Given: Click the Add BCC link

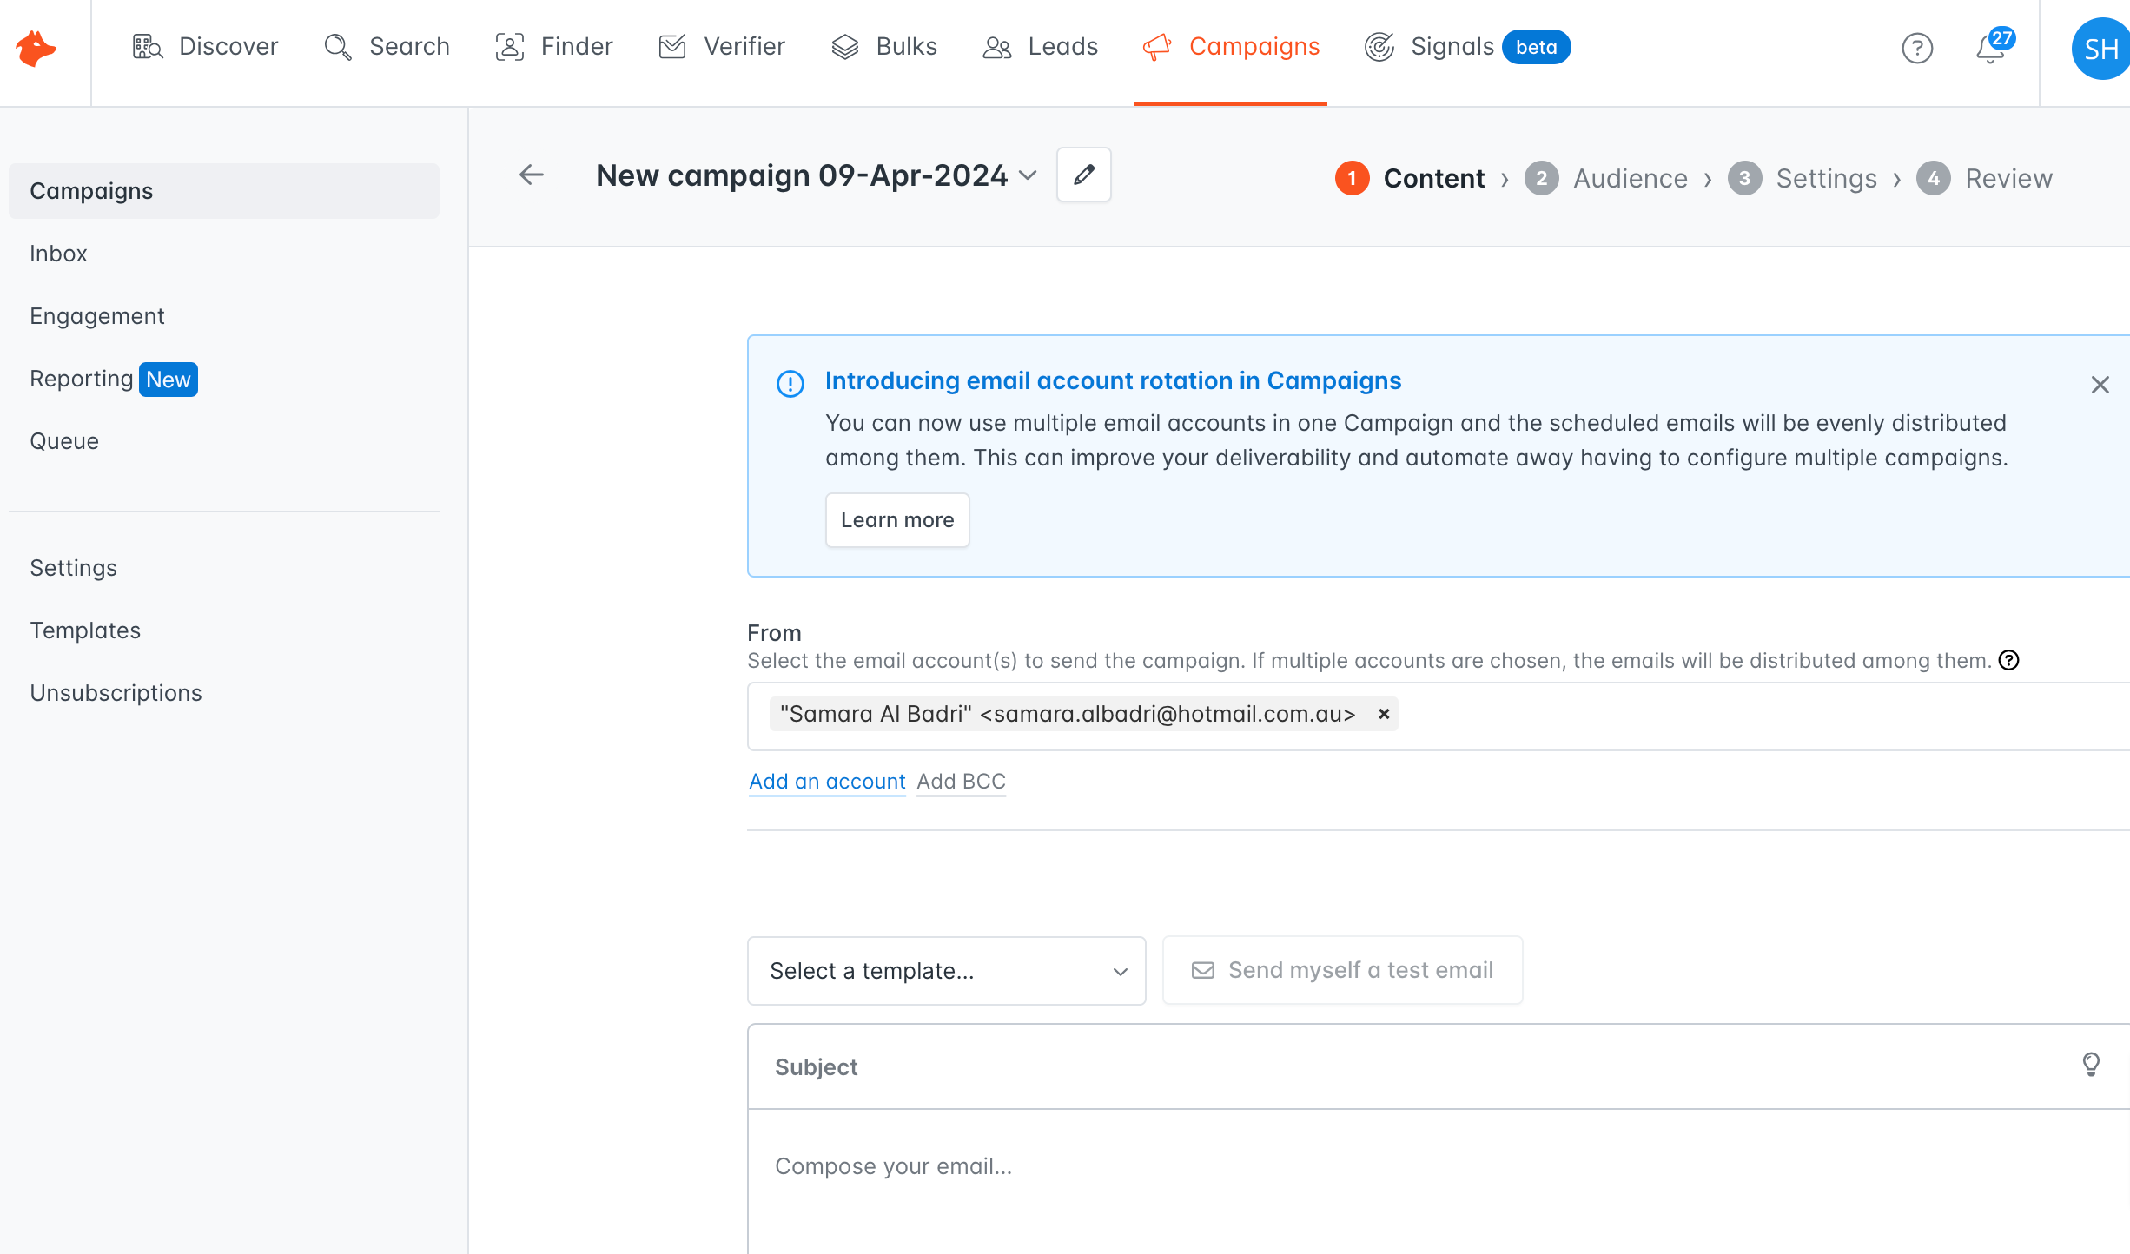Looking at the screenshot, I should click(961, 782).
